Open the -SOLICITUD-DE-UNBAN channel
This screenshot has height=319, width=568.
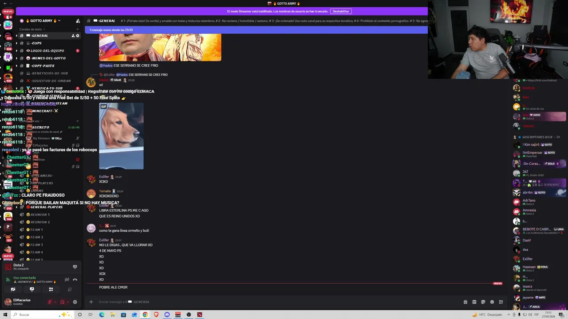[49, 81]
